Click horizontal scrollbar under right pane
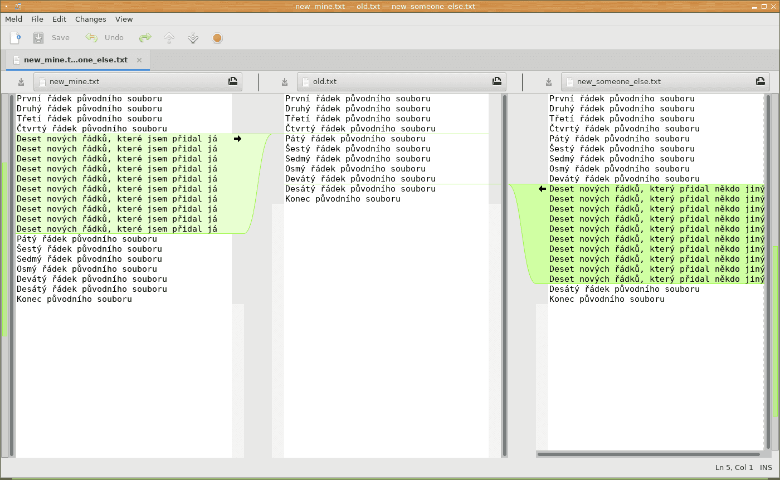The height and width of the screenshot is (480, 780). 648,454
